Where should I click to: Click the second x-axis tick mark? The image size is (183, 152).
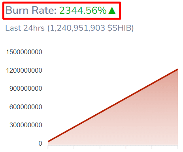point(74,147)
